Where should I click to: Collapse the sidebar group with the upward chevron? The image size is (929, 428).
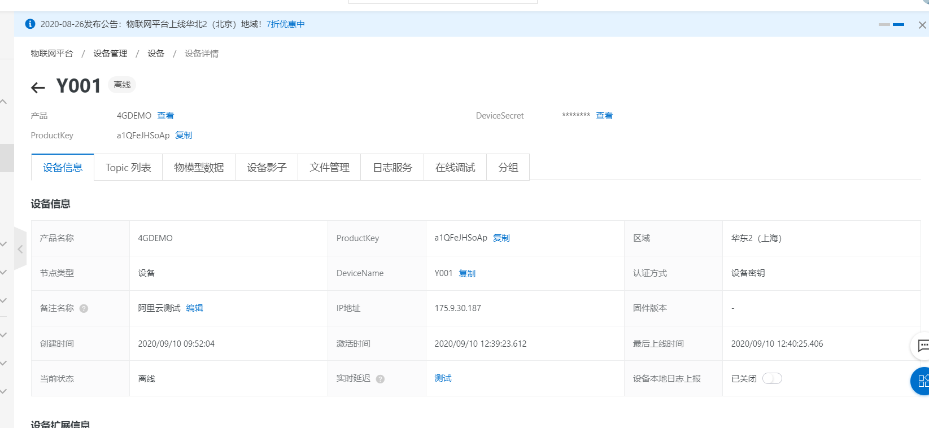point(3,102)
